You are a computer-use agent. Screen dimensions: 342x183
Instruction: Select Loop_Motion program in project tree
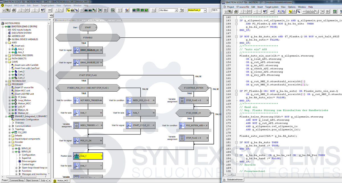point(24,100)
